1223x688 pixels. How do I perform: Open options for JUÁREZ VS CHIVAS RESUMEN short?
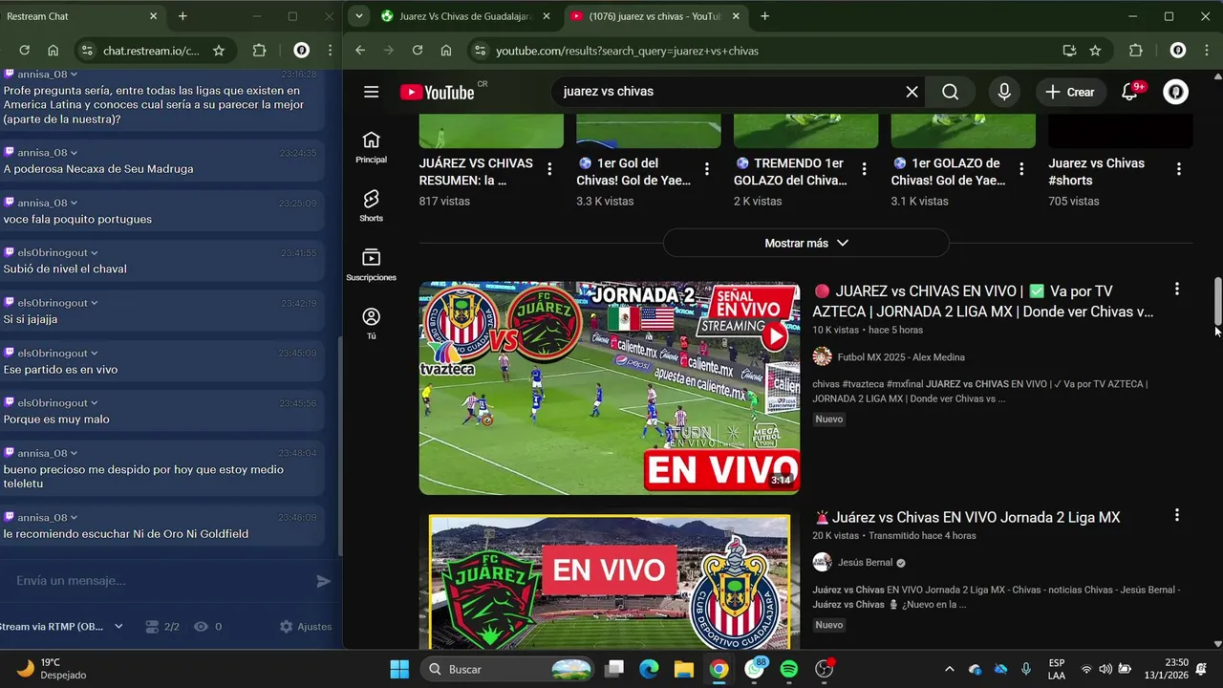click(x=549, y=169)
